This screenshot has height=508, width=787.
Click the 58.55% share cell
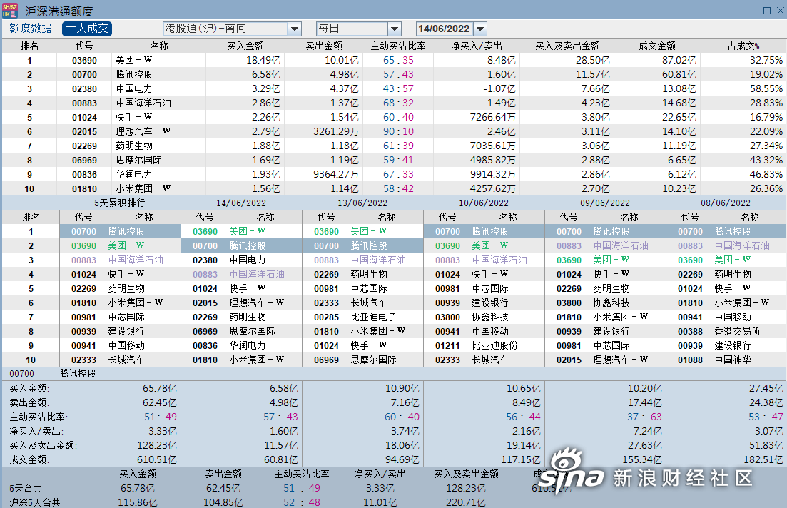(x=766, y=89)
